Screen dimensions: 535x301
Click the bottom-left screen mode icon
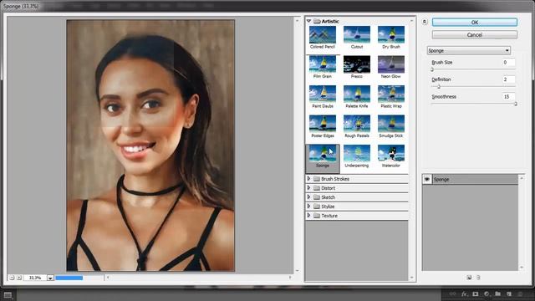pyautogui.click(x=8, y=295)
